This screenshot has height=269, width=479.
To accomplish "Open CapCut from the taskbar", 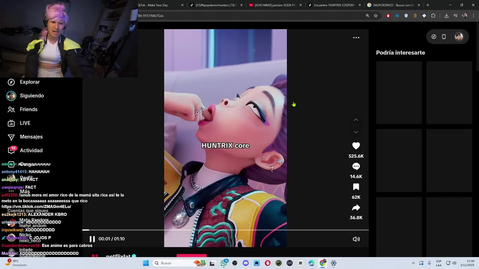I will click(300, 263).
